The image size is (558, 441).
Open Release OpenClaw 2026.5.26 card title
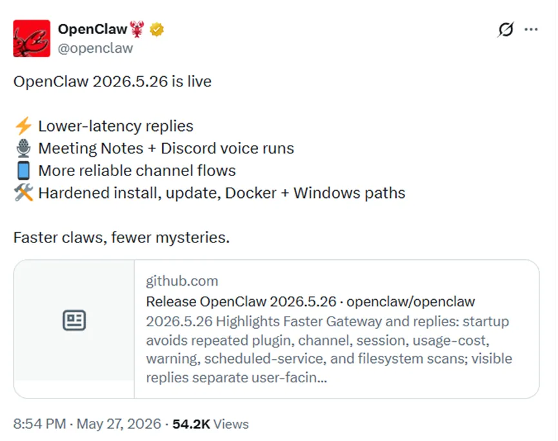coord(310,302)
